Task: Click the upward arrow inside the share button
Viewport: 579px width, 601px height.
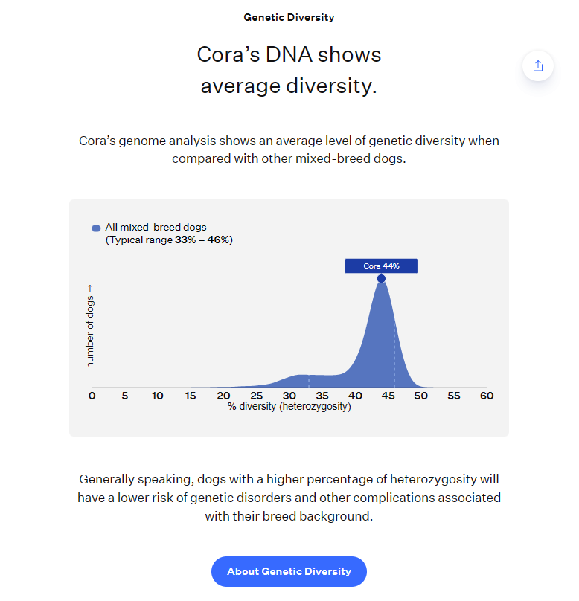Action: click(x=538, y=65)
